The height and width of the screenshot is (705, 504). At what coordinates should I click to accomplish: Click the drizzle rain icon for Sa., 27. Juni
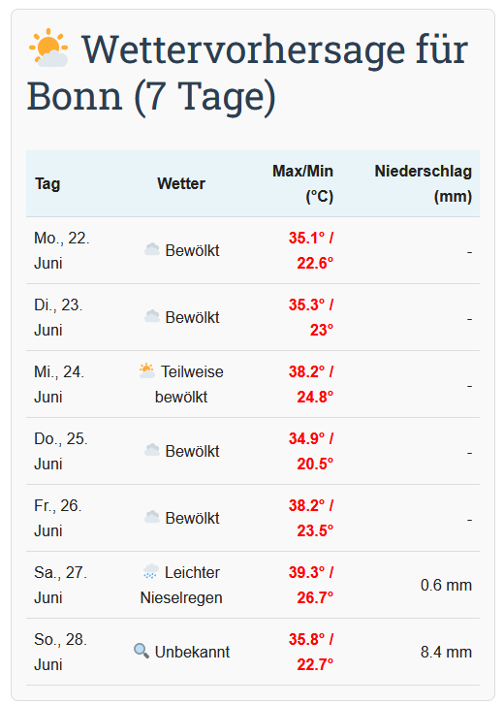click(151, 571)
